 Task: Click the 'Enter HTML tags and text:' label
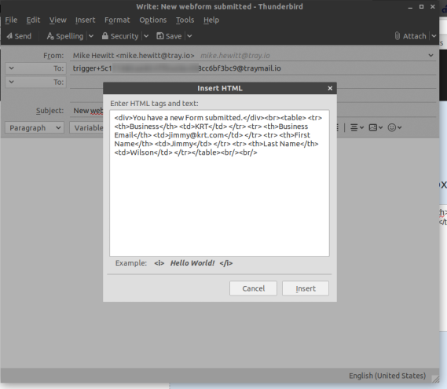coord(154,104)
